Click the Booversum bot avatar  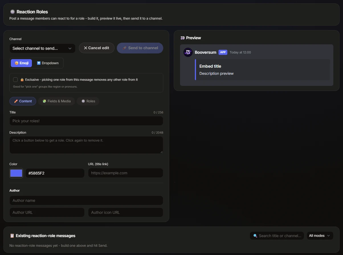(x=188, y=52)
